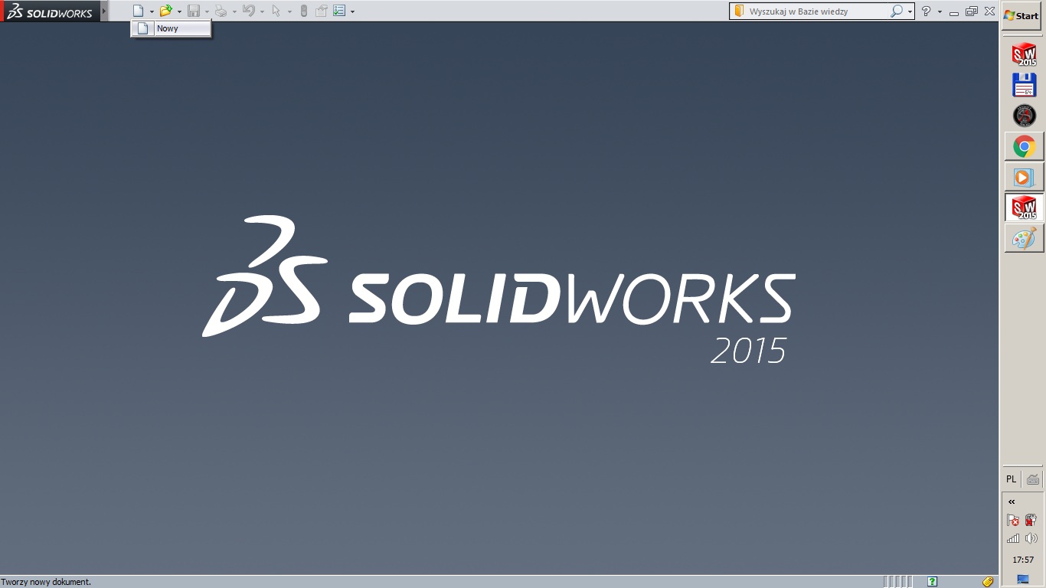Viewport: 1046px width, 588px height.
Task: Click the on-screen keyboard tray icon
Action: pos(1033,479)
